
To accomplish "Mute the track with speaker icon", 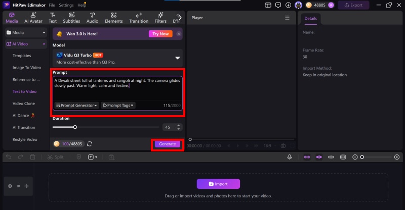I will (x=27, y=186).
